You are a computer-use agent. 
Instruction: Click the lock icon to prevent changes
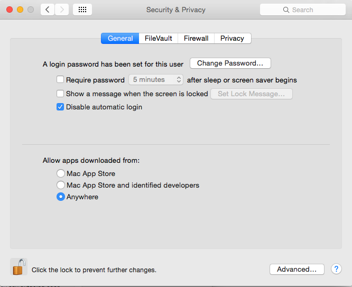click(19, 267)
